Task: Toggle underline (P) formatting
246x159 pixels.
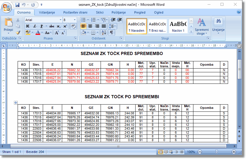Action: [41, 26]
